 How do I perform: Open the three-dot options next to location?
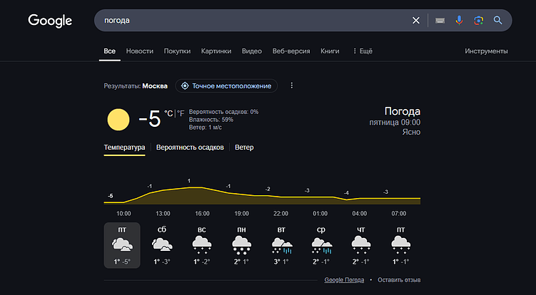coord(291,86)
